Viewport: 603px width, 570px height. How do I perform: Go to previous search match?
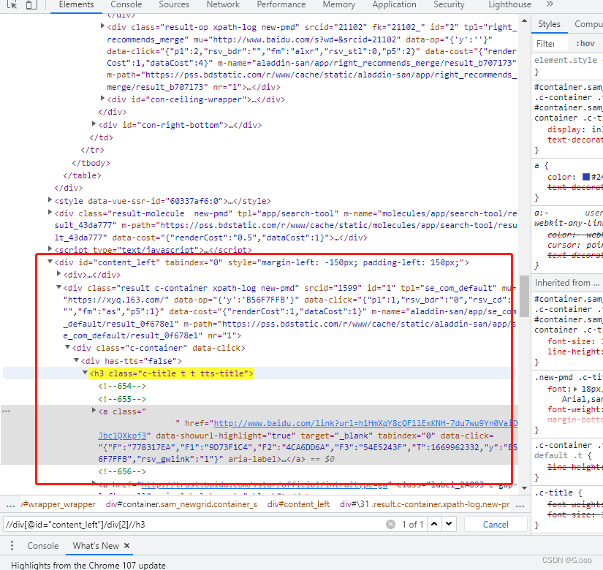pyautogui.click(x=434, y=524)
